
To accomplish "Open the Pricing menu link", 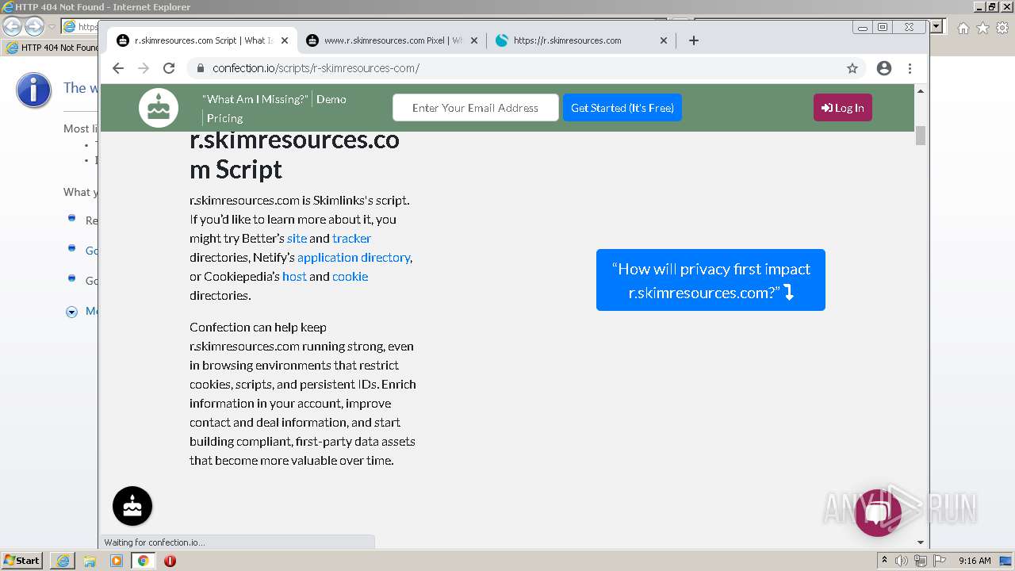I will pos(224,118).
